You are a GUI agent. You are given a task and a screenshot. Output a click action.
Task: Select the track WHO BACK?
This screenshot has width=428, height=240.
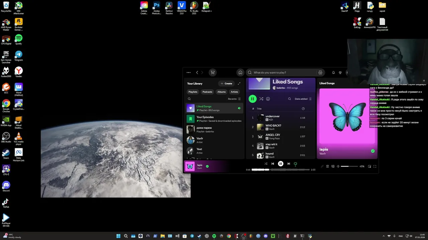click(281, 127)
